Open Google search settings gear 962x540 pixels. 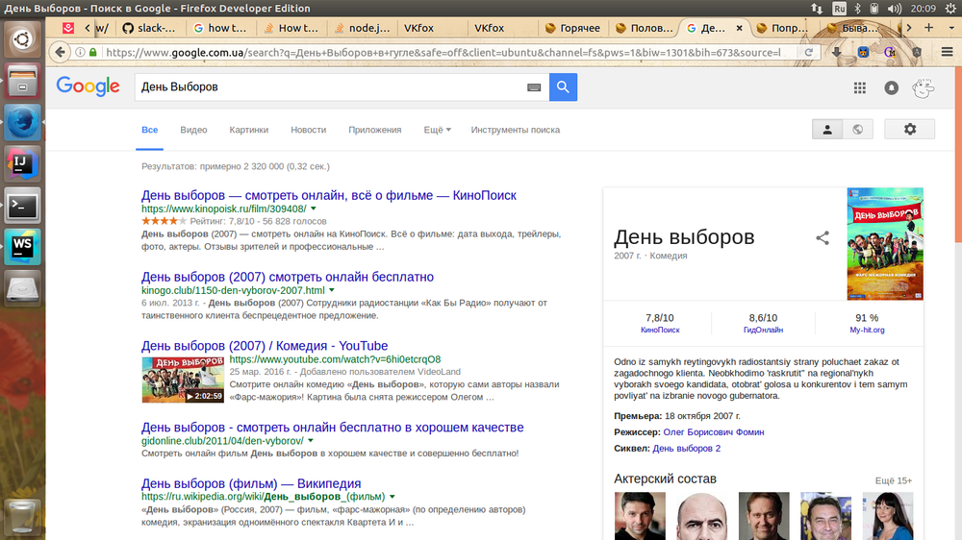(909, 130)
